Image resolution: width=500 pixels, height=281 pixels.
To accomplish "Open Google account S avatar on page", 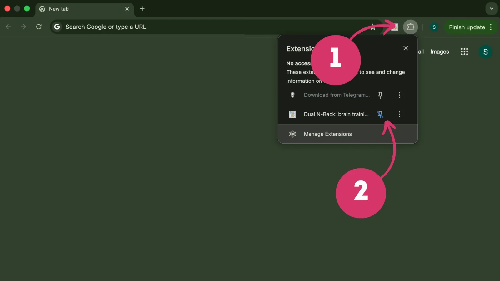I will point(485,52).
